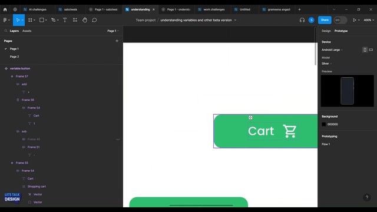The width and height of the screenshot is (377, 212).
Task: Open help with question mark button
Action: coord(367,197)
